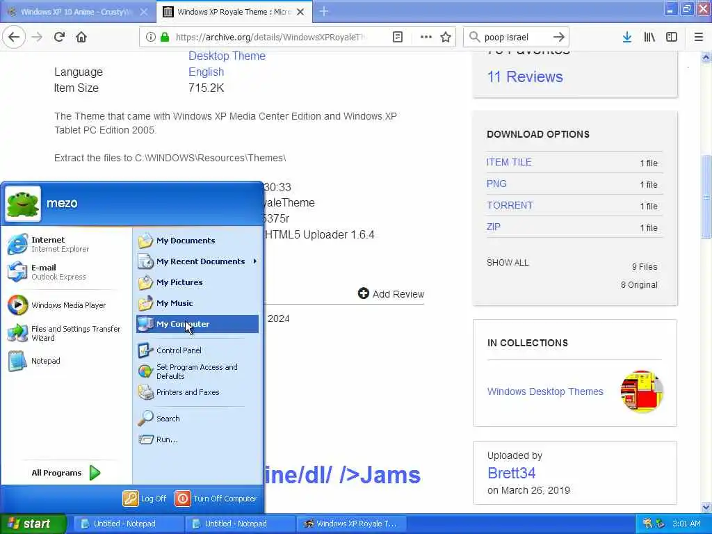Open the 11 Reviews link
712x534 pixels.
pos(525,76)
